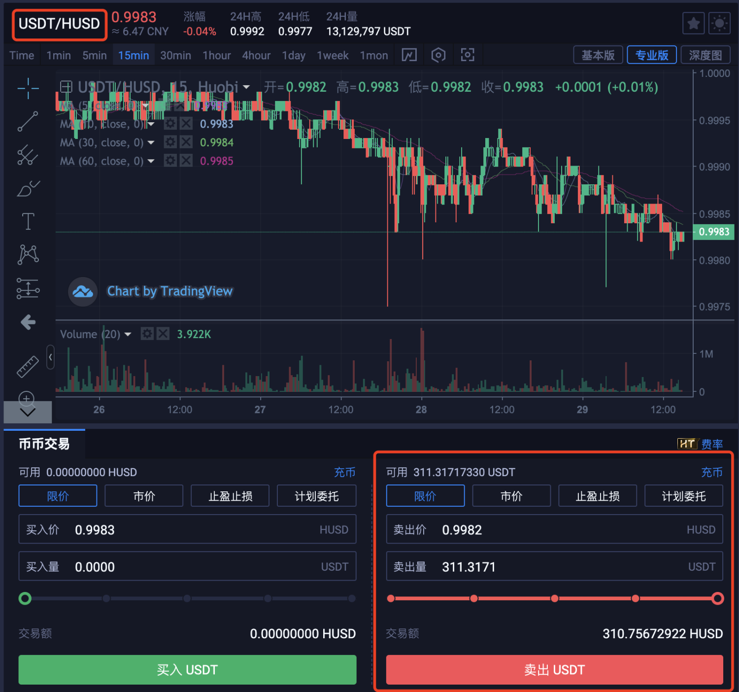Image resolution: width=739 pixels, height=692 pixels.
Task: Select the Text annotation tool
Action: (28, 222)
